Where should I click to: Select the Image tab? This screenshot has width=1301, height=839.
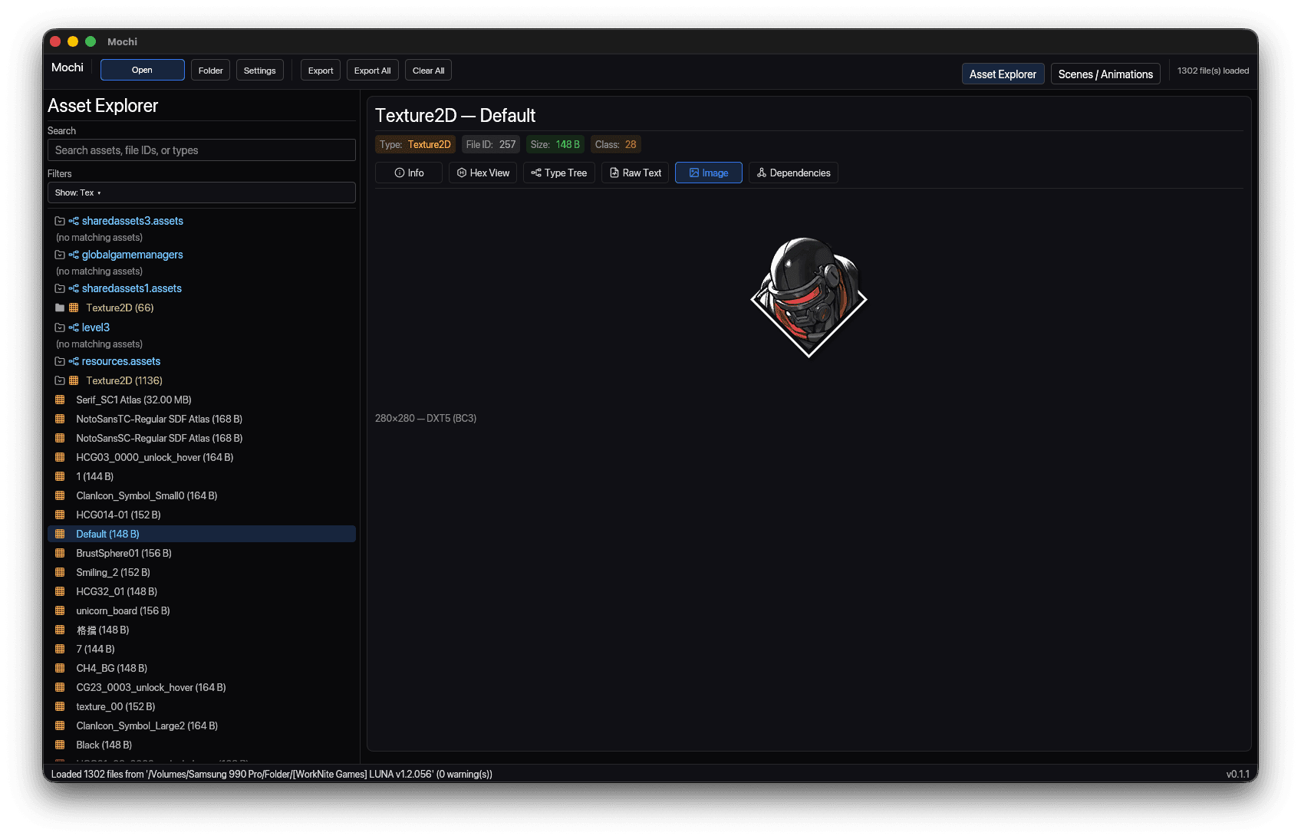point(709,173)
